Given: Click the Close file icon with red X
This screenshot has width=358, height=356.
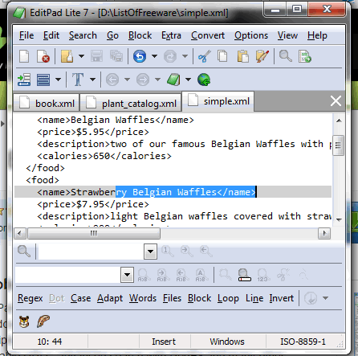Looking at the screenshot, I should 43,56.
